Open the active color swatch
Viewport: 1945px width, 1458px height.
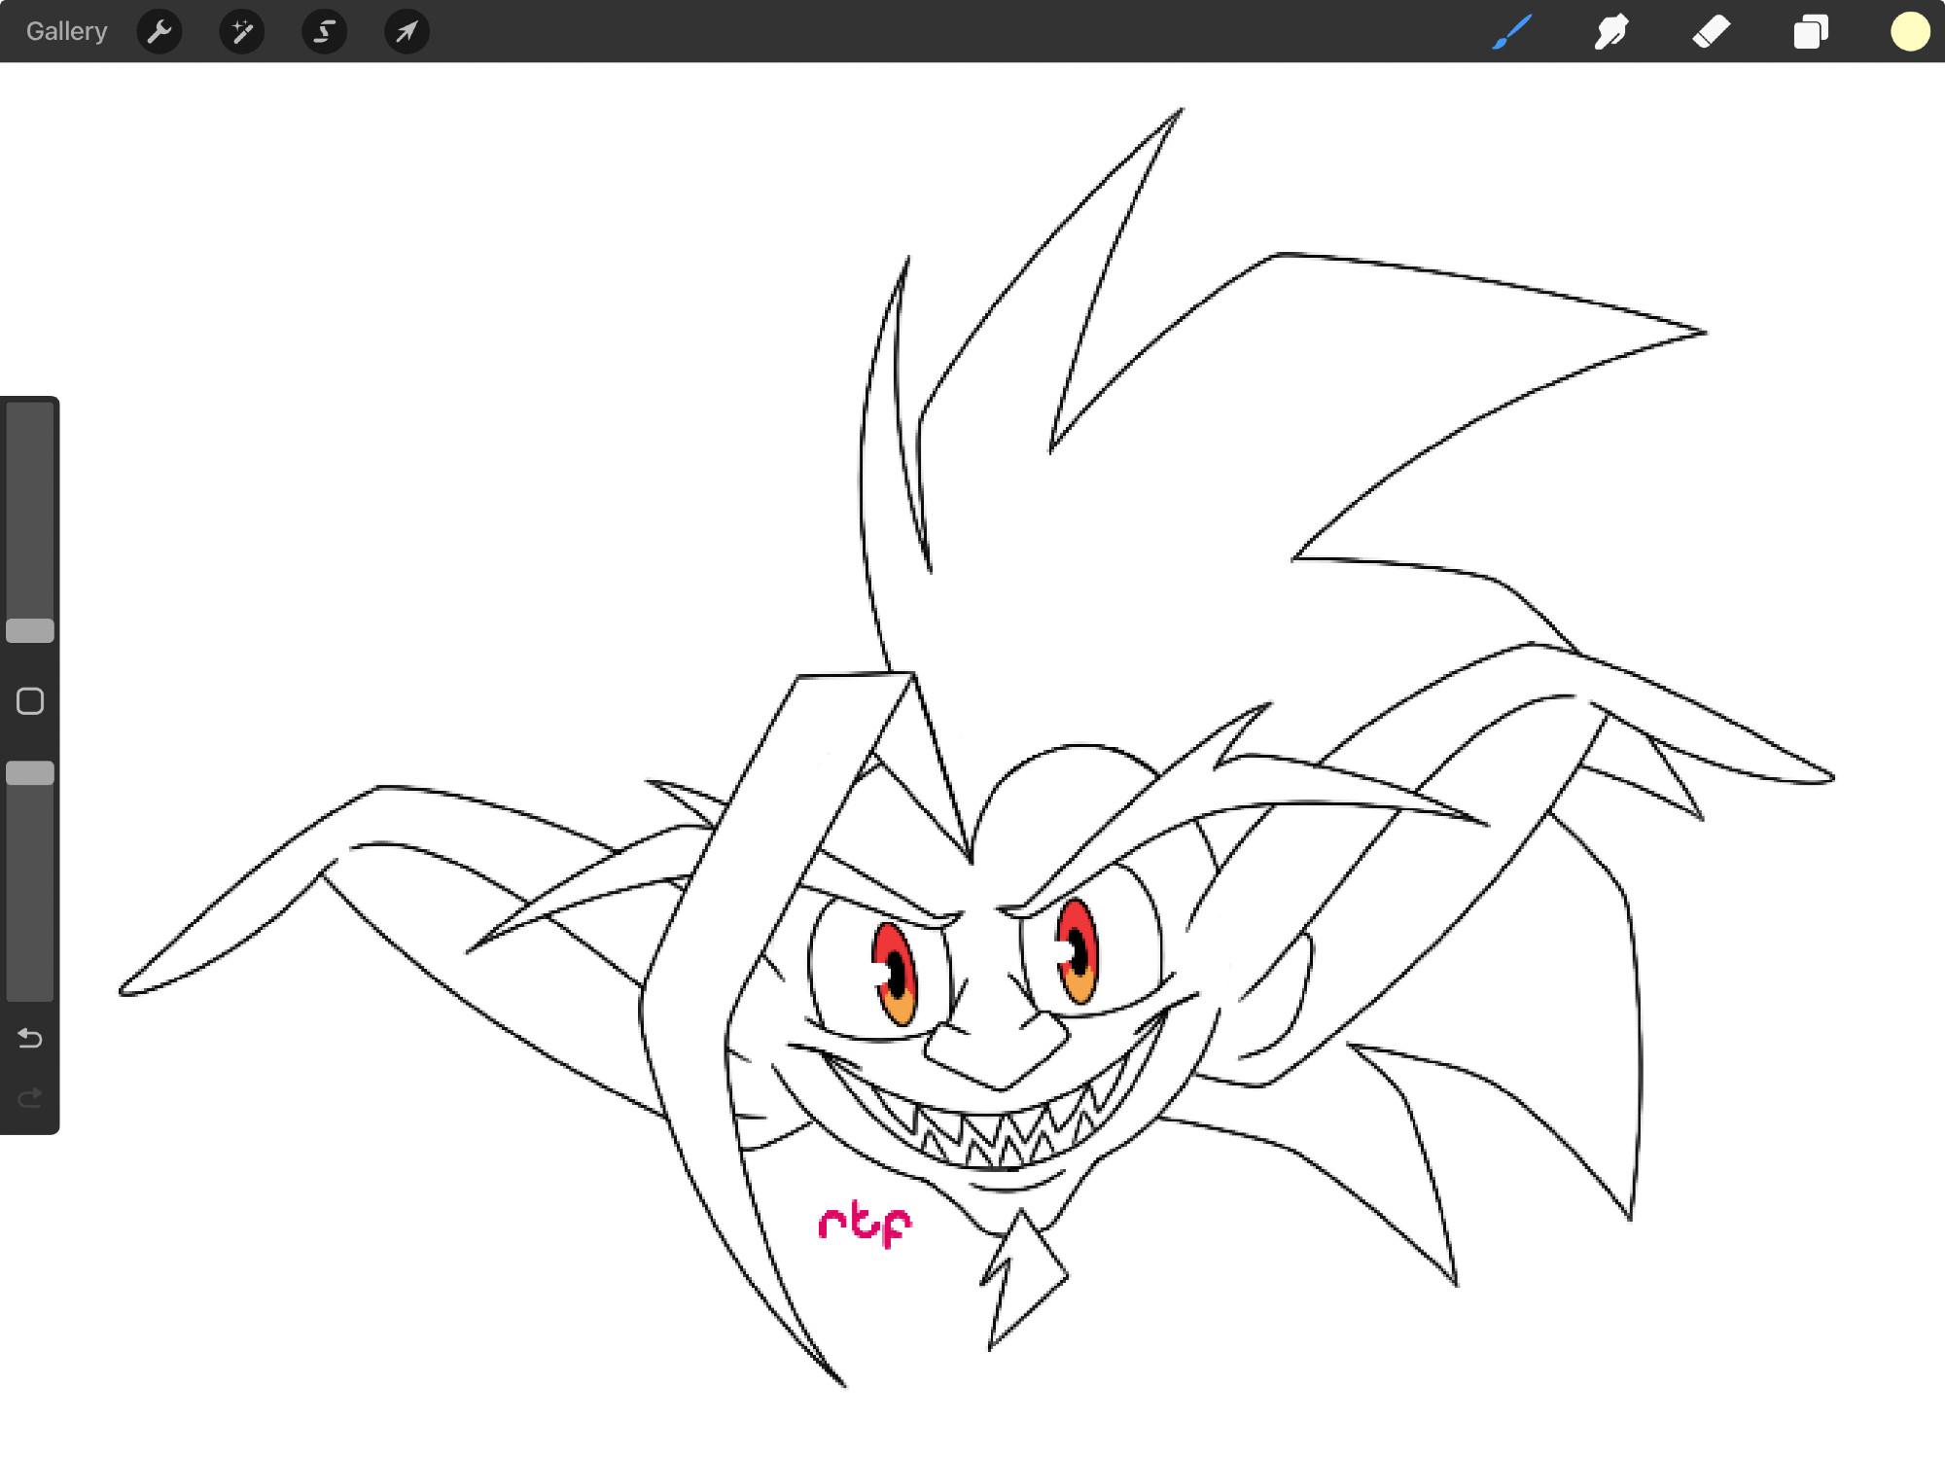1910,31
